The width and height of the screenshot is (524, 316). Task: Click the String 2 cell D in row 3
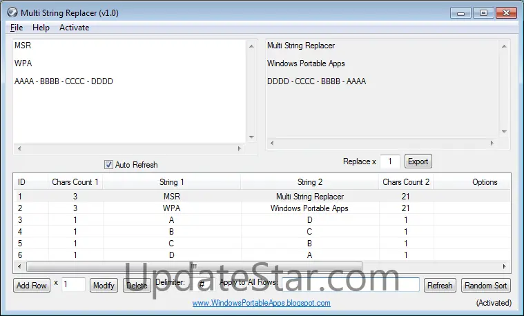click(310, 220)
